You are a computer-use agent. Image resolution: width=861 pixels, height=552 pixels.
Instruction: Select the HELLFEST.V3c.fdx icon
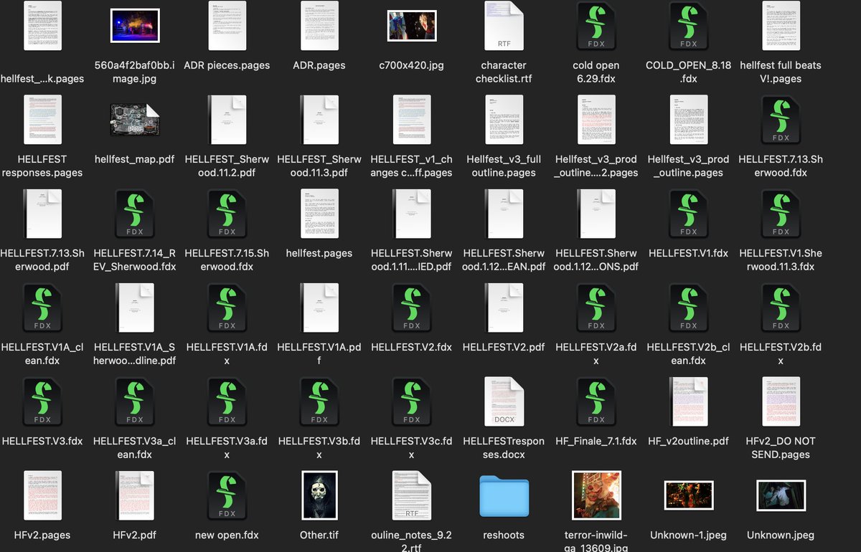coord(412,401)
